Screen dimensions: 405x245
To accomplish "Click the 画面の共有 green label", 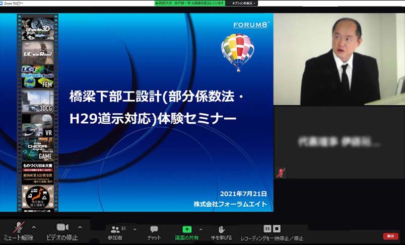I will (187, 238).
